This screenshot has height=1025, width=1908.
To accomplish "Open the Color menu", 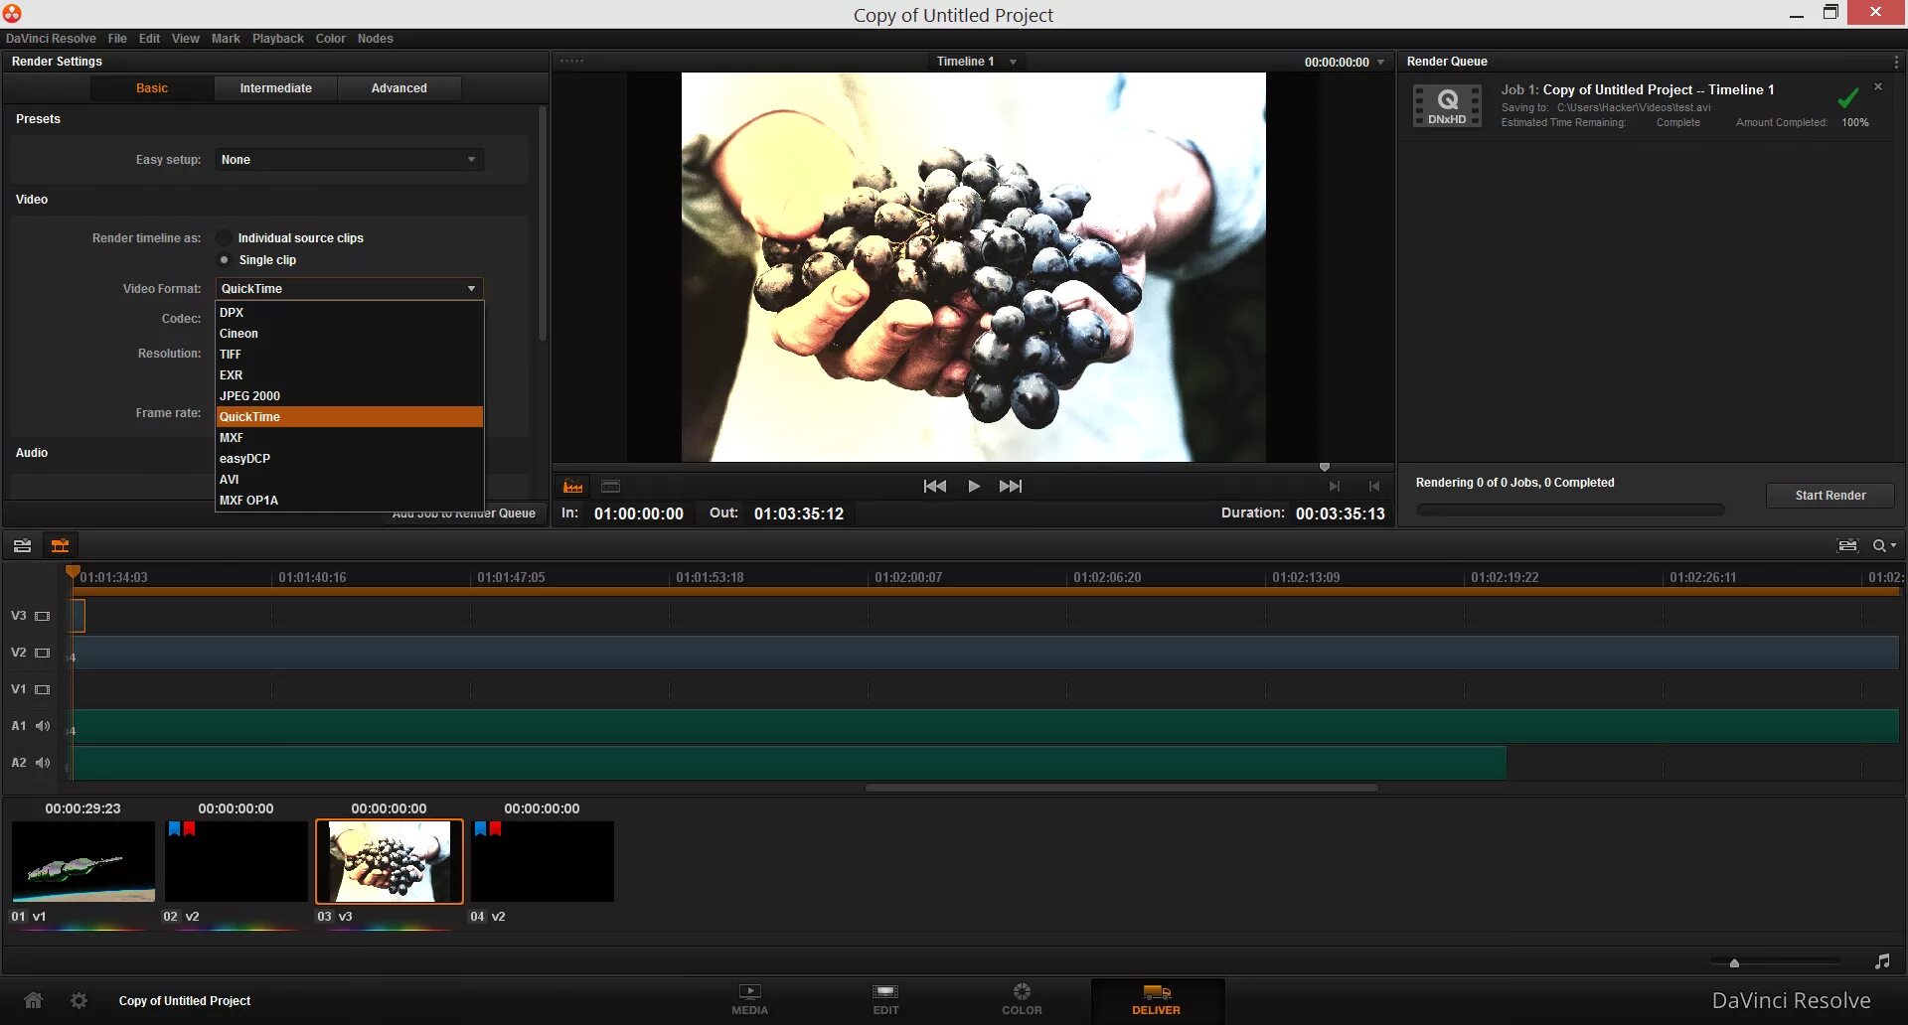I will [x=331, y=39].
